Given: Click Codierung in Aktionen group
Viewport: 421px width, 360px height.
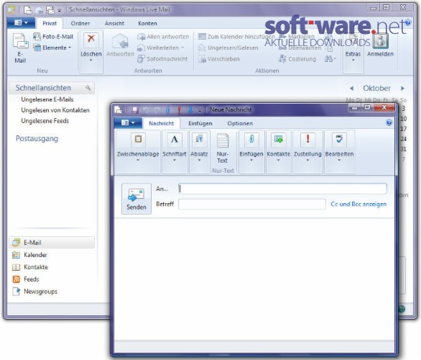Looking at the screenshot, I should (297, 59).
